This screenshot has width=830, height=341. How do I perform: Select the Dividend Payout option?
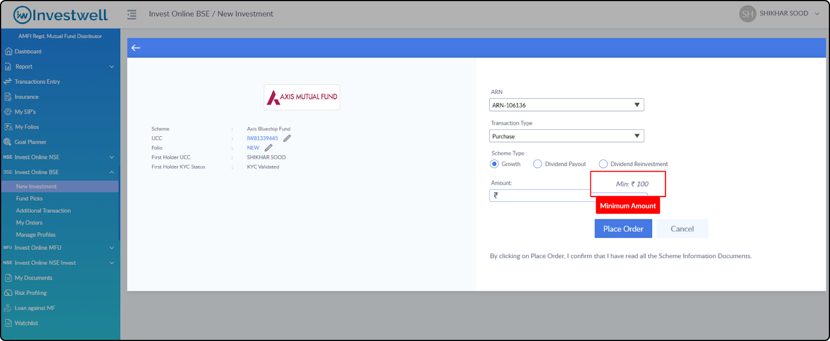(537, 164)
